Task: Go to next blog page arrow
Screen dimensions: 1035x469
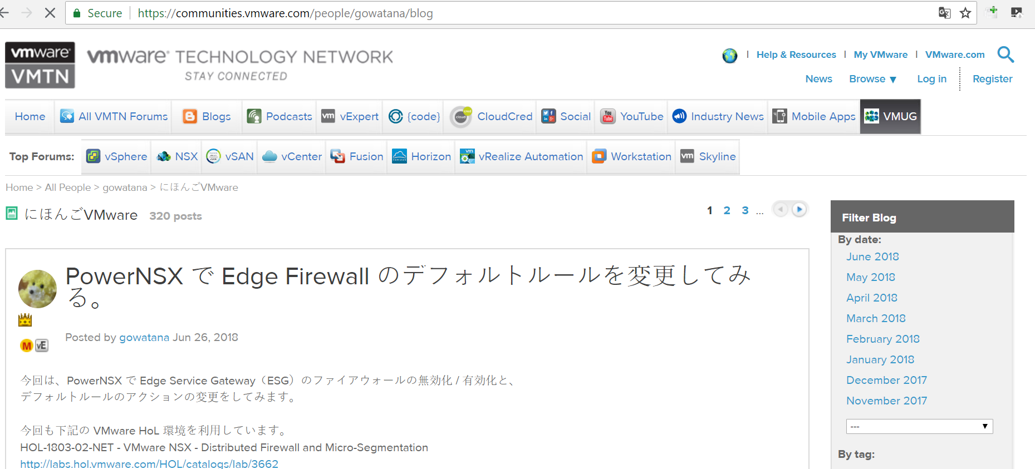Action: point(799,209)
